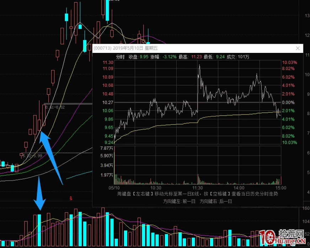Click the 10.89 price axis label
310x248 pixels.
point(108,77)
